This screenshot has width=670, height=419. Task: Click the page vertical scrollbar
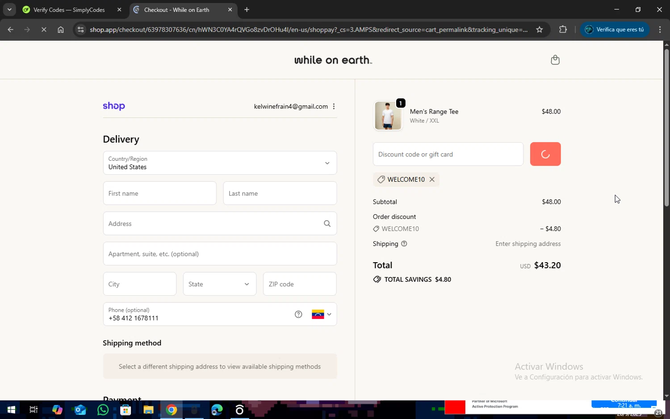point(666,127)
